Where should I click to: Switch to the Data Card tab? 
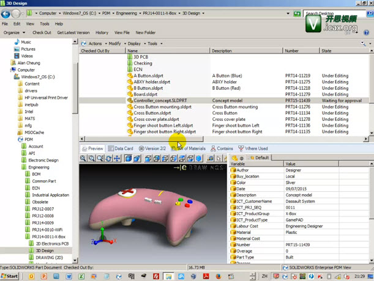[120, 148]
